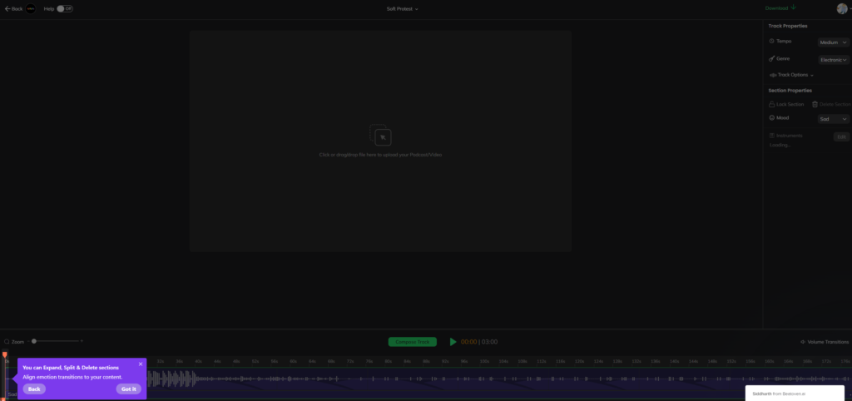Play the track

pos(453,342)
